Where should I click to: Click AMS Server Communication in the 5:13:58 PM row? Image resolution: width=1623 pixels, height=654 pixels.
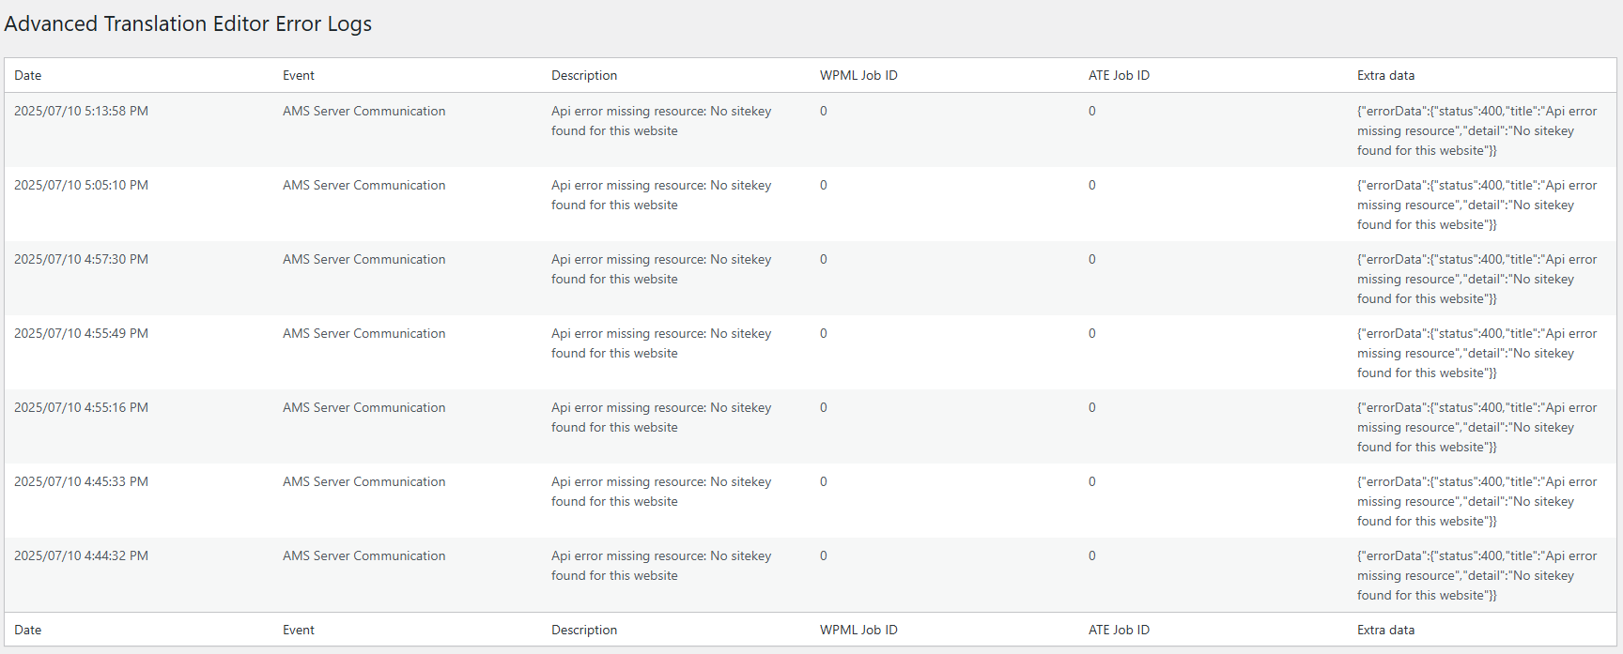click(x=364, y=111)
